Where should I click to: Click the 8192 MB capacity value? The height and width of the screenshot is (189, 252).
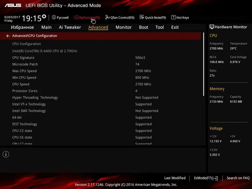[x=236, y=102]
